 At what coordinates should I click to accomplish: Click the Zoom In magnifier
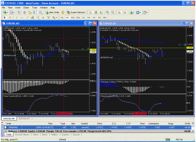107,12
